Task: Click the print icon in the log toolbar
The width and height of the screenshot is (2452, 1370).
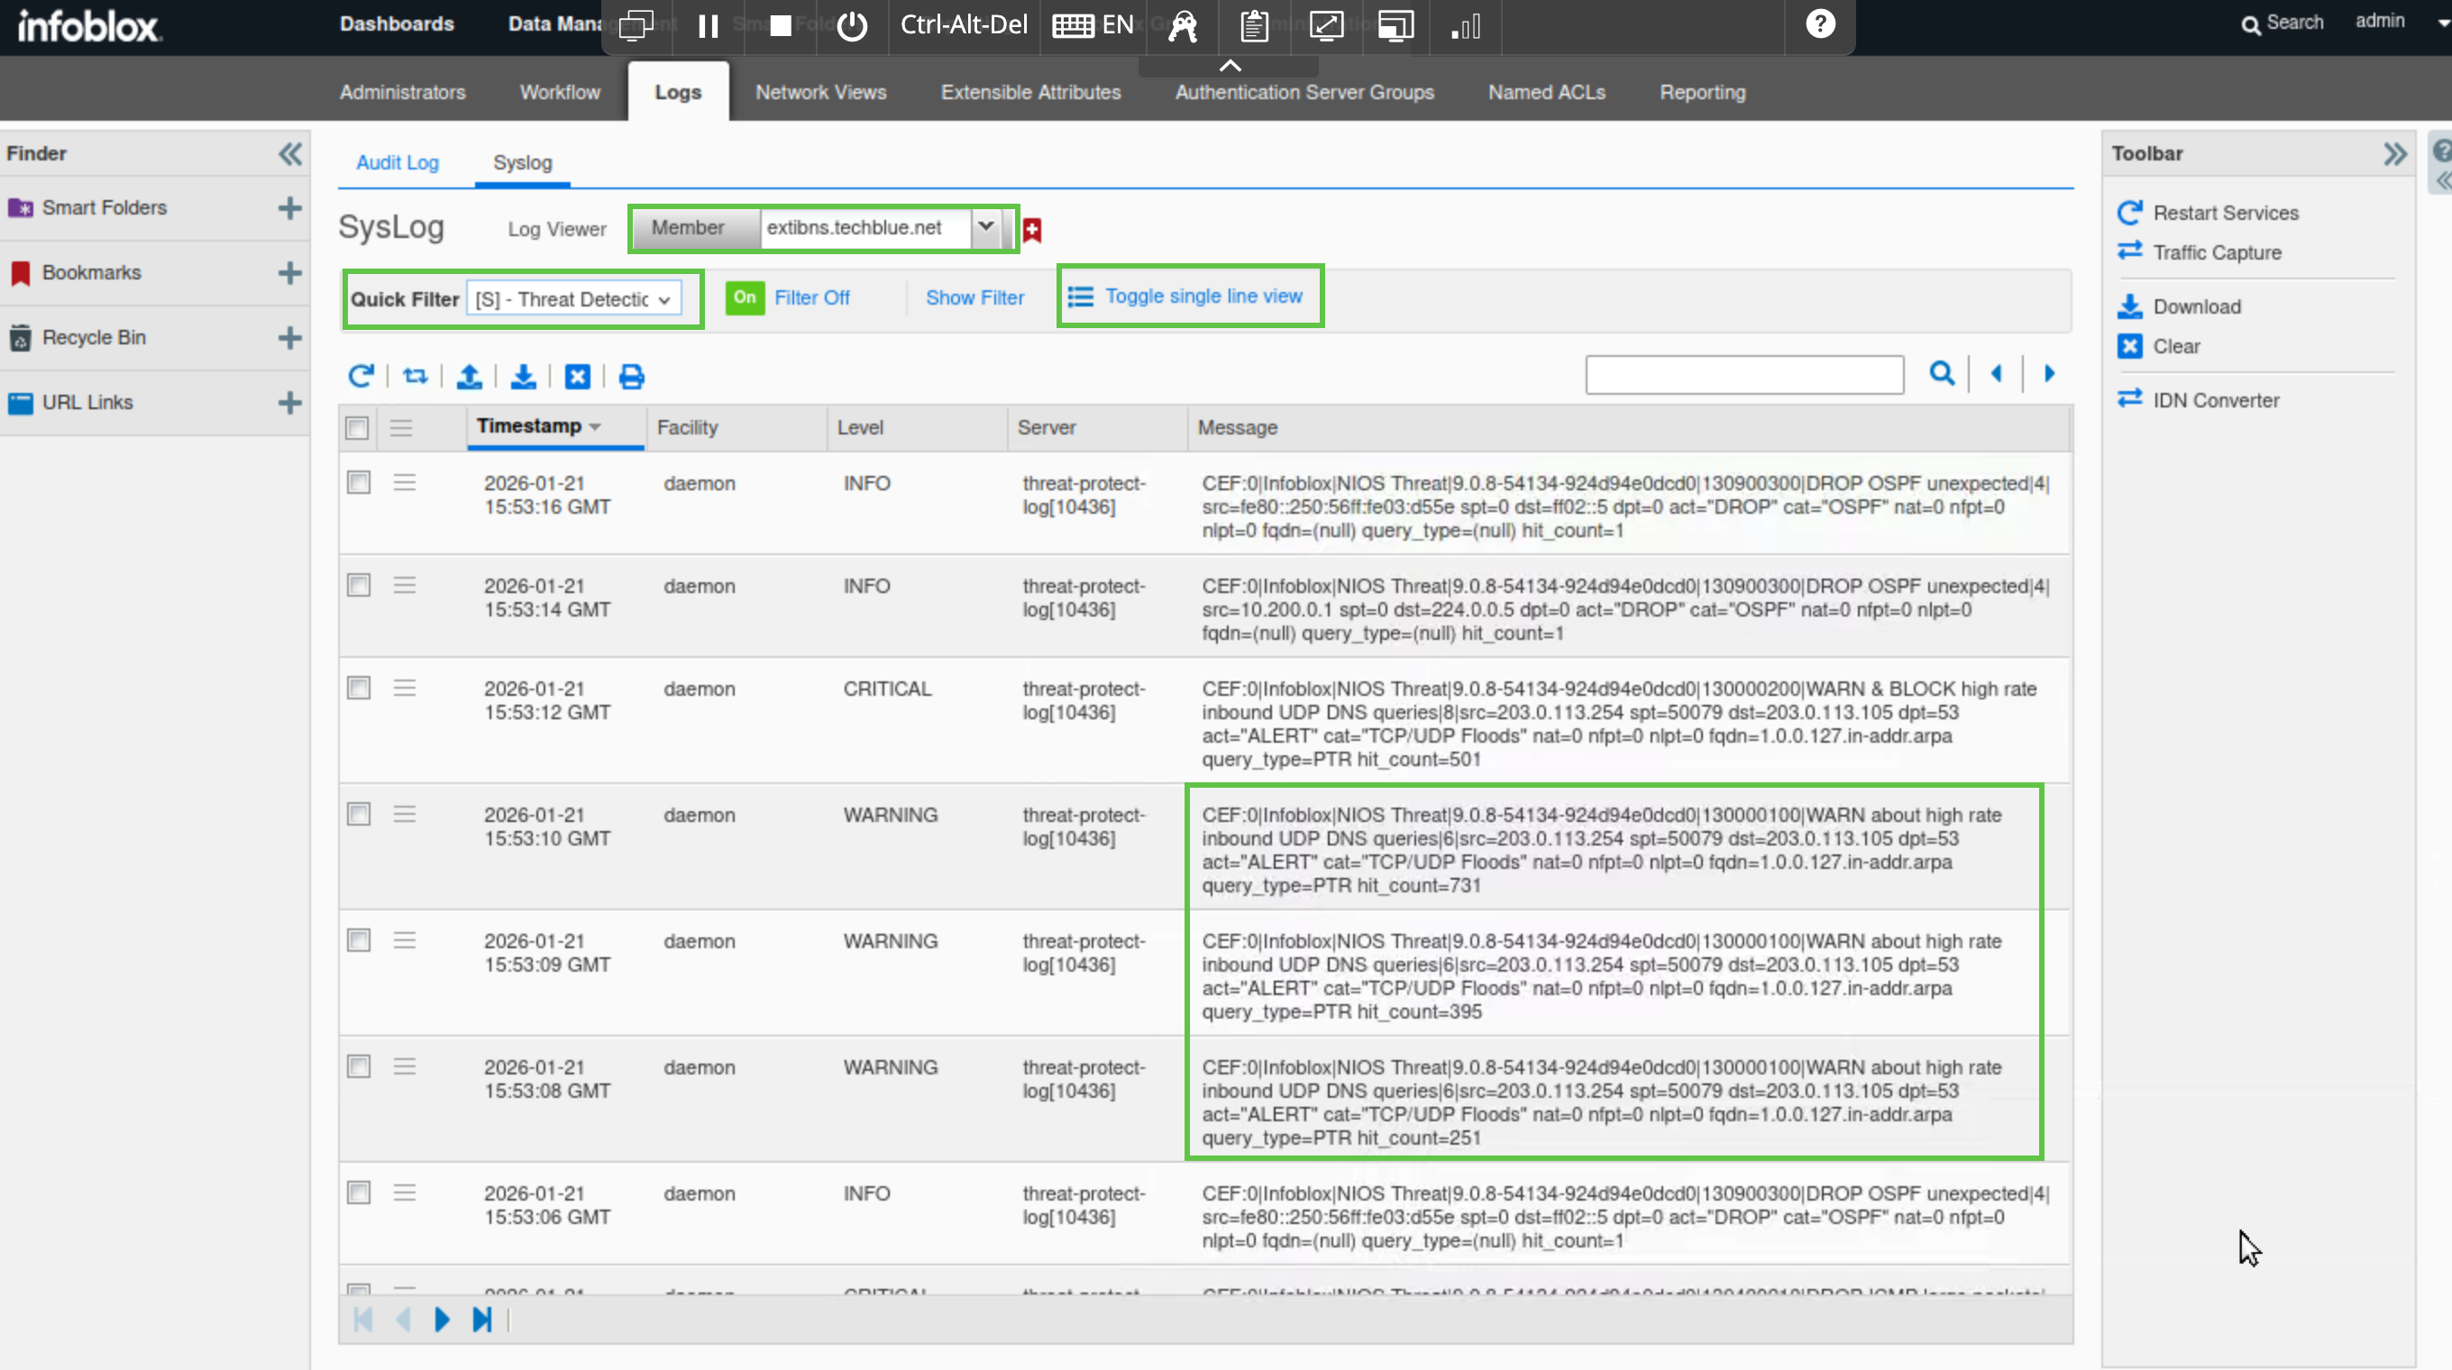Action: click(631, 377)
